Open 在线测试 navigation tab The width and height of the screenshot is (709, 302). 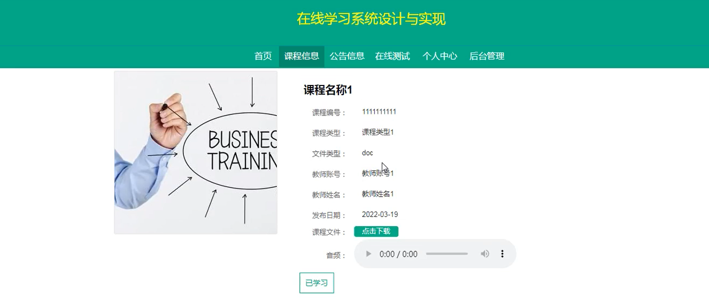coord(392,56)
